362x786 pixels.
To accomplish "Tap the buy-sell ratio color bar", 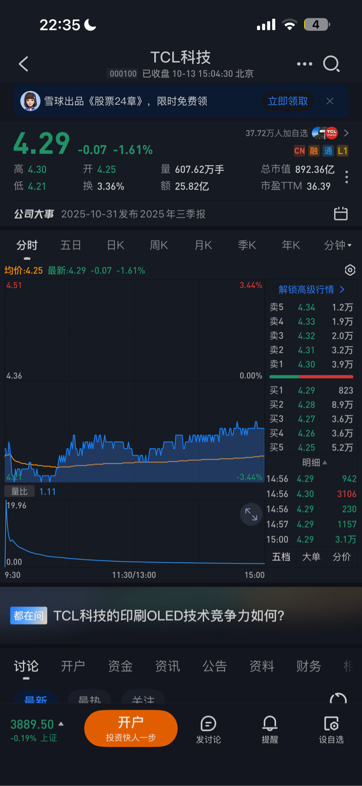I will pos(311,377).
